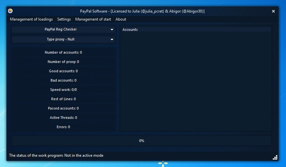This screenshot has width=286, height=167.
Task: Click the 'Errors: 0' text
Action: 63,127
